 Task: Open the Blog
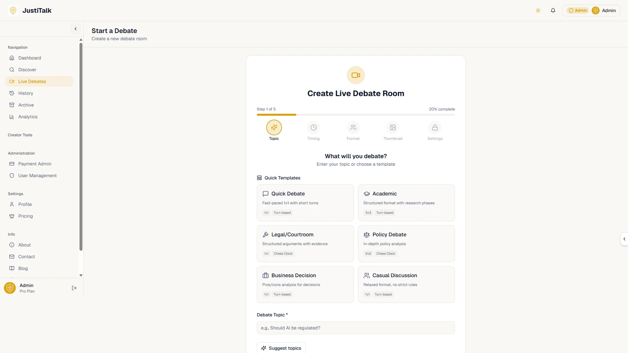[39, 268]
